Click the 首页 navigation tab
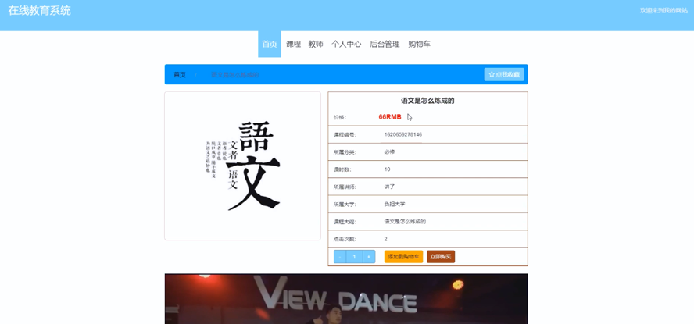The height and width of the screenshot is (324, 694). [x=270, y=45]
